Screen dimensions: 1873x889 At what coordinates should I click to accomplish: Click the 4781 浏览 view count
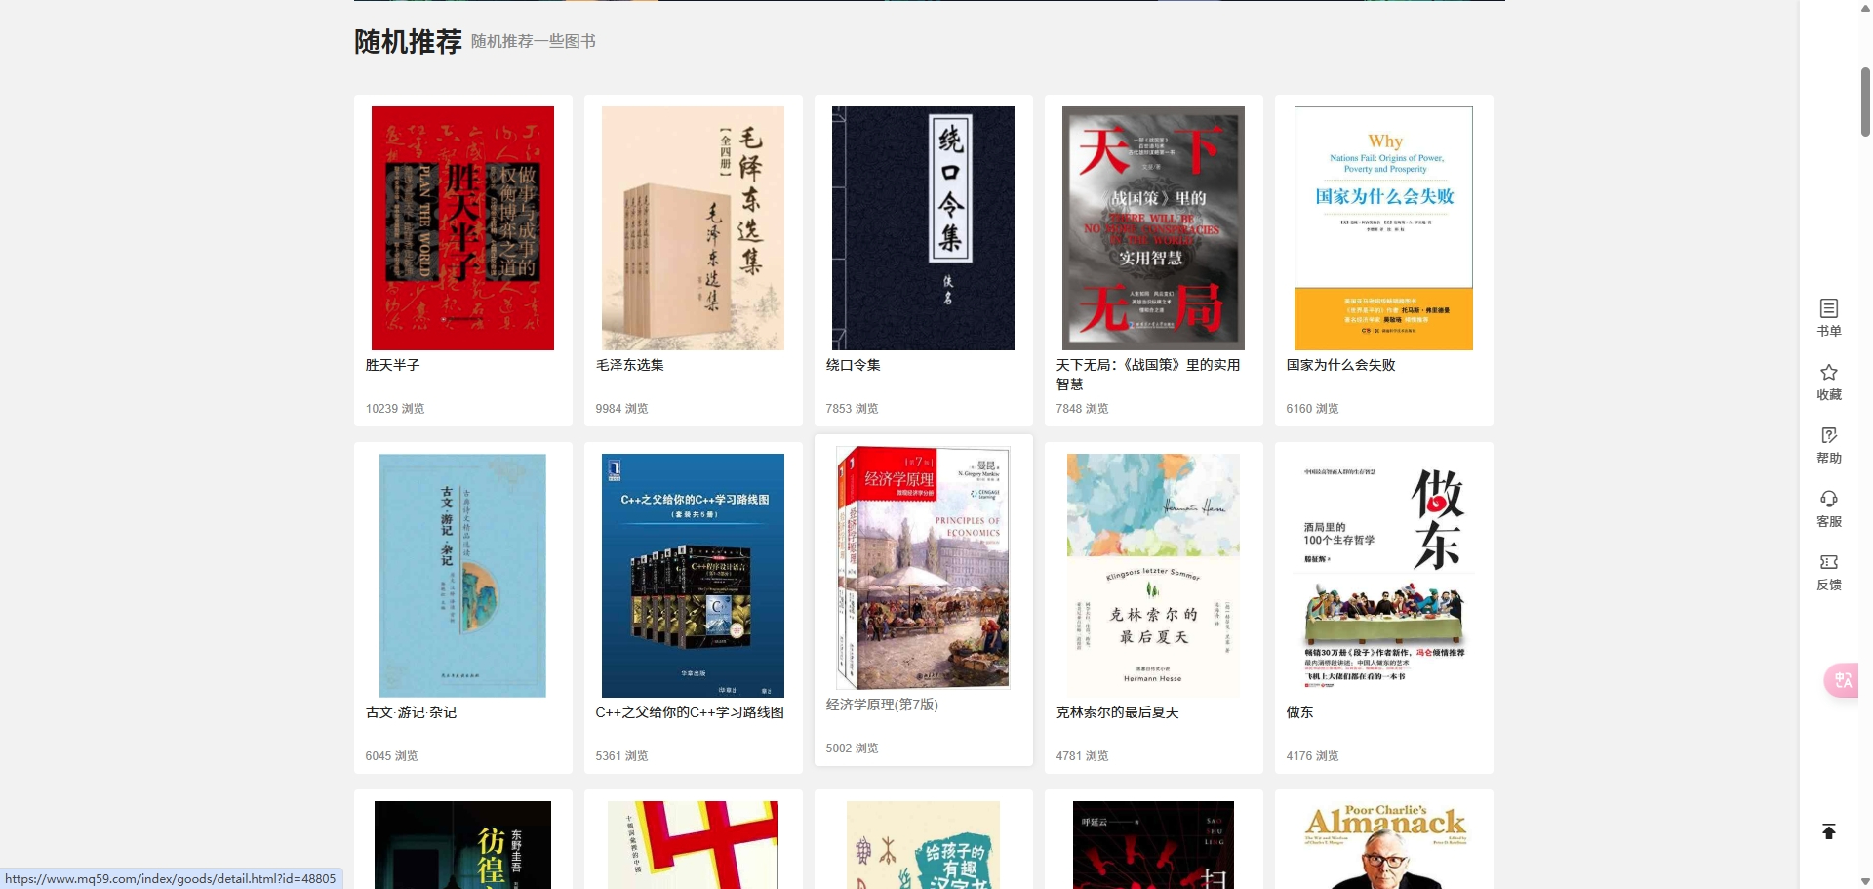click(1083, 756)
